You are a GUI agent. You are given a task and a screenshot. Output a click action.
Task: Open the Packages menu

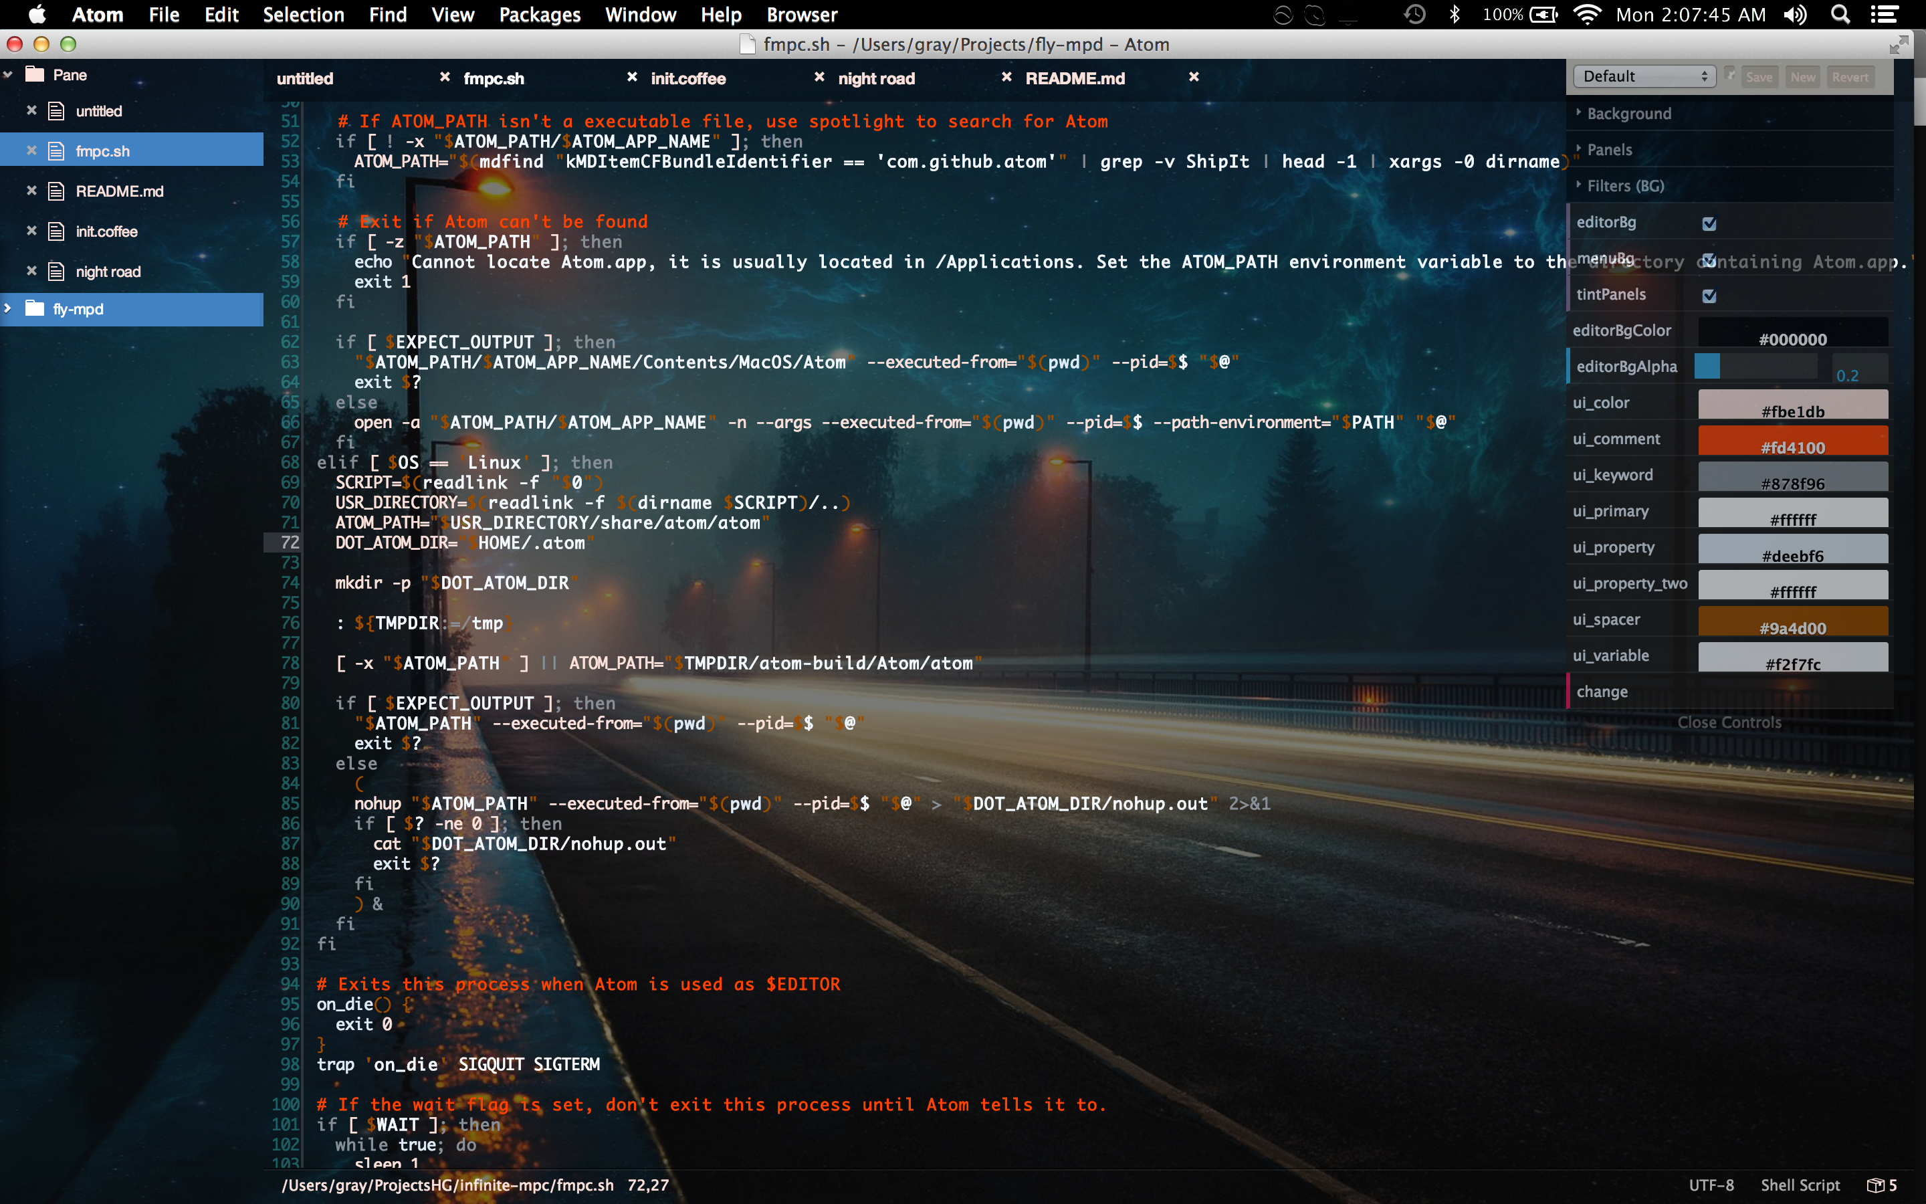point(539,14)
